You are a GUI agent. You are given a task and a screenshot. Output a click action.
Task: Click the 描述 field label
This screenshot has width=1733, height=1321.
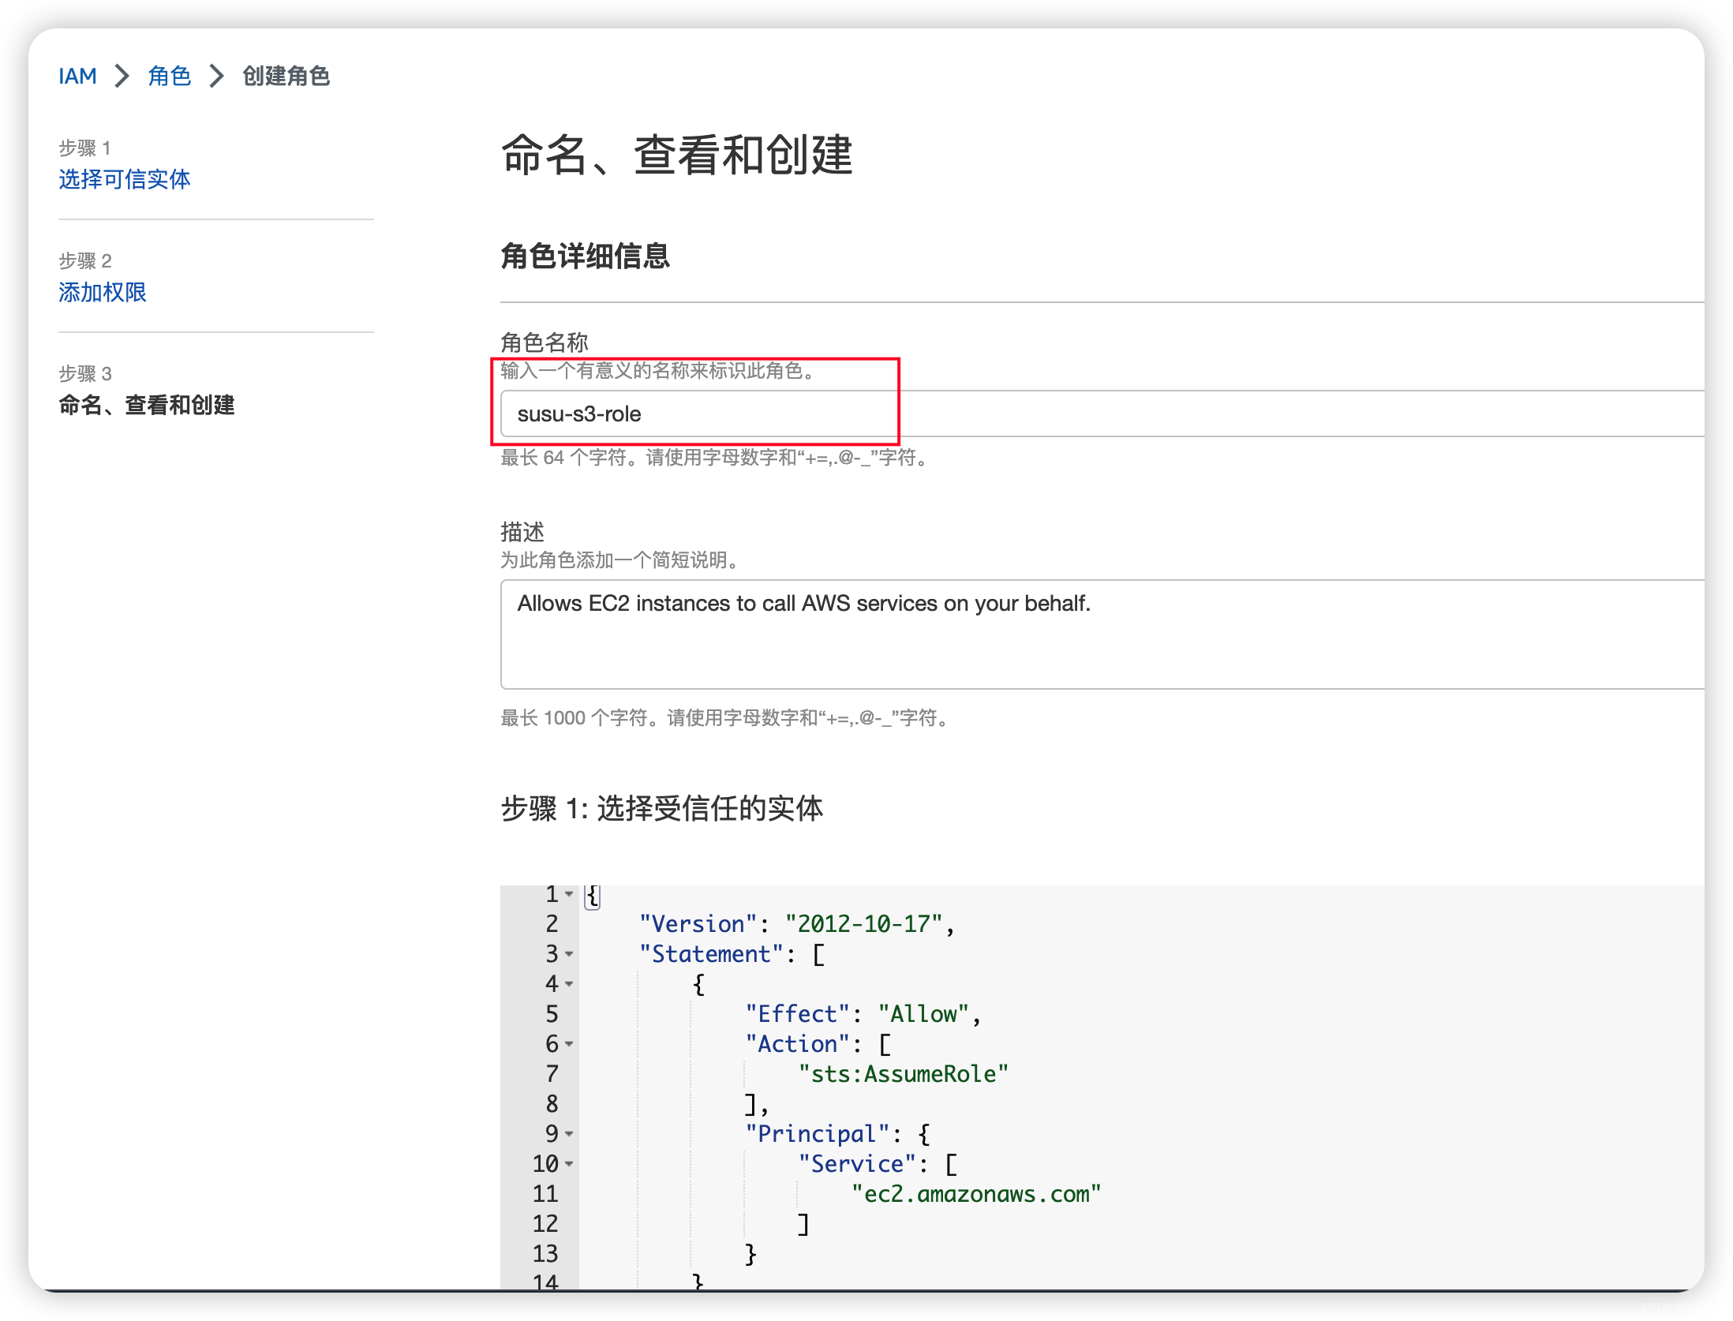pos(522,532)
